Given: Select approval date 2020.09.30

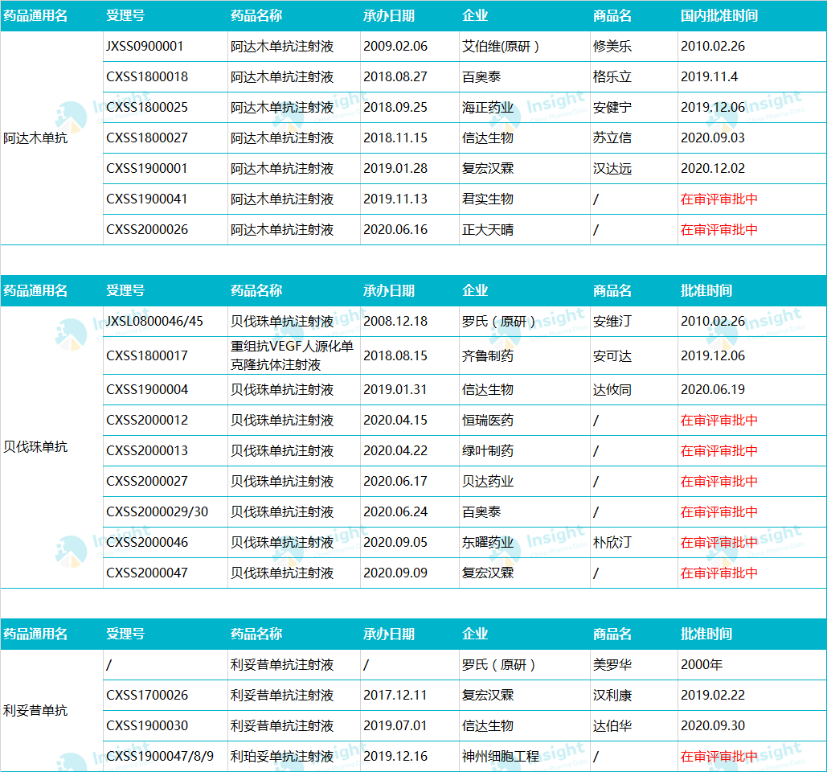Looking at the screenshot, I should (x=713, y=727).
